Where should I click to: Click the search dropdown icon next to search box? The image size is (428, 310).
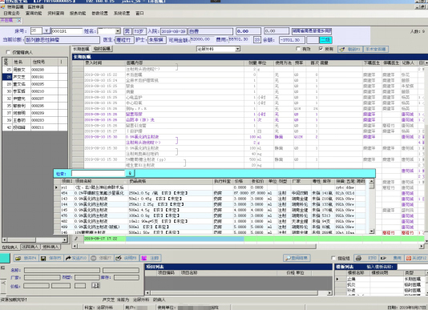[x=130, y=173]
